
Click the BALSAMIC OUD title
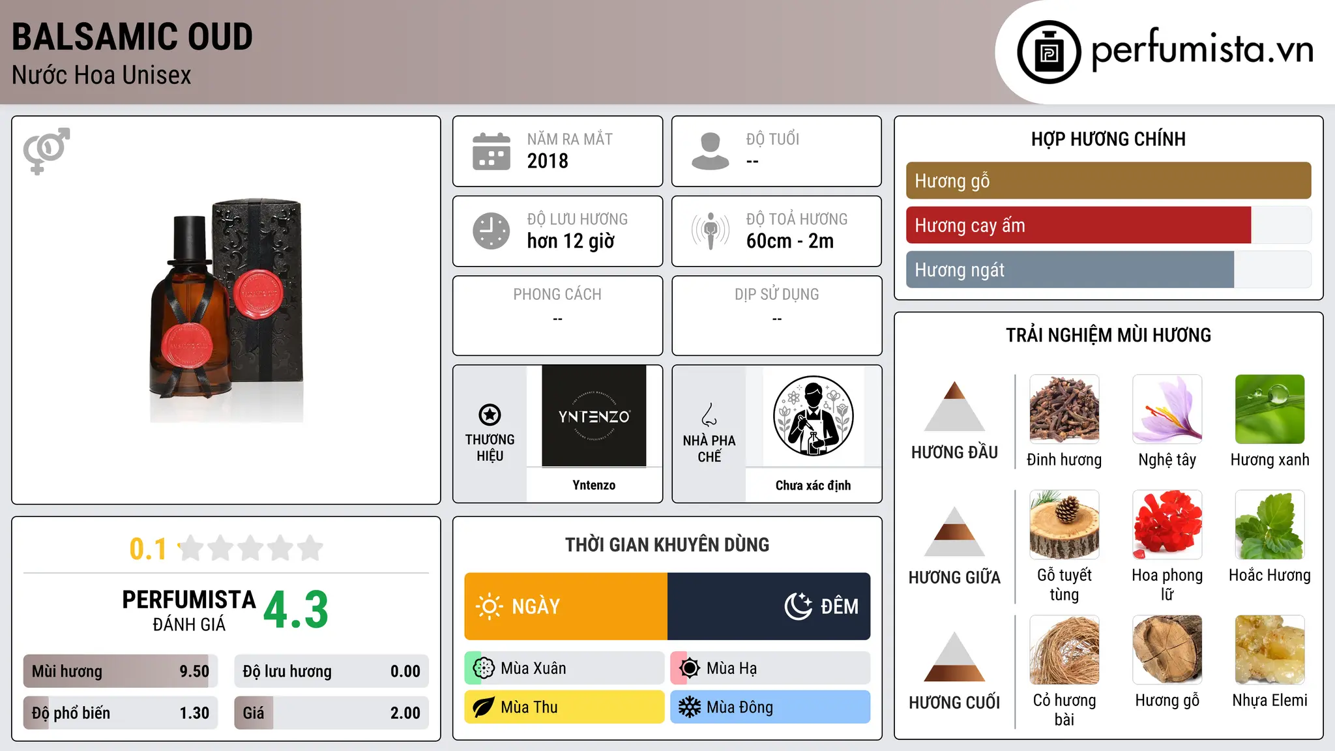click(132, 37)
